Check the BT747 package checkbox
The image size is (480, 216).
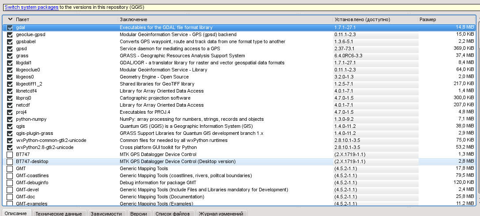[x=10, y=154]
